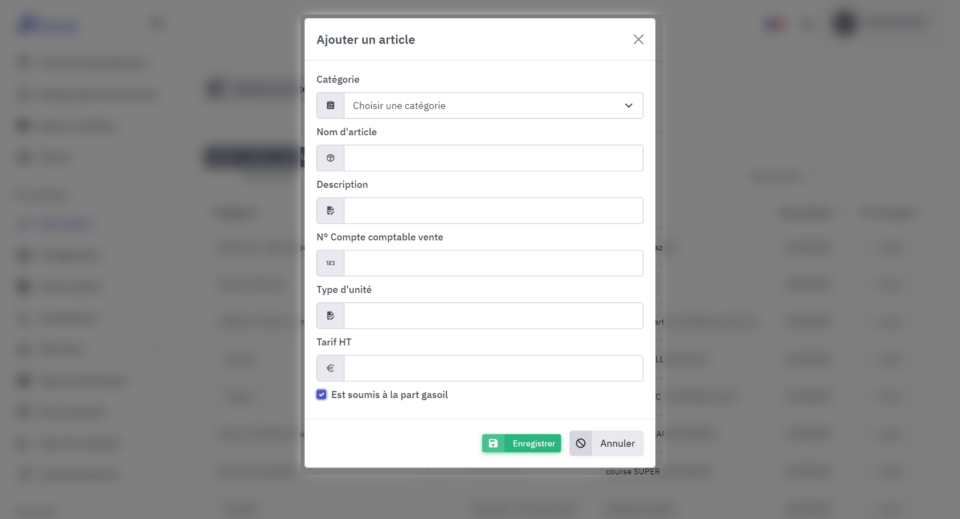Click the clipboard icon beside Catégorie
This screenshot has height=519, width=960.
[330, 105]
